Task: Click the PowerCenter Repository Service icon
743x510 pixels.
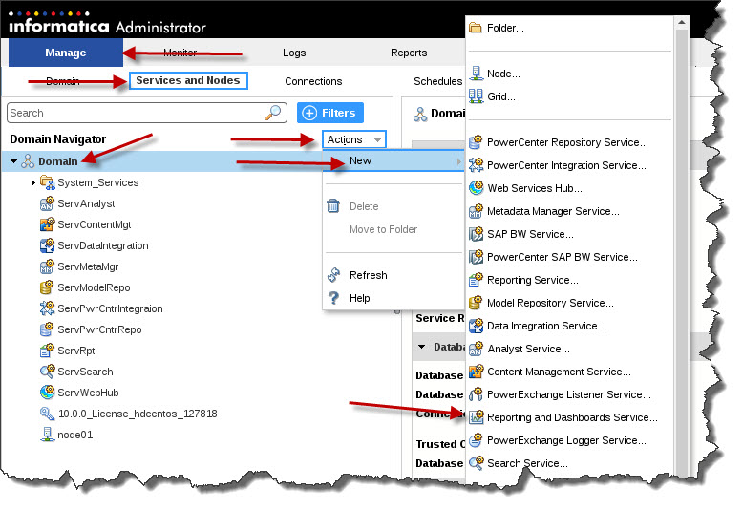Action: click(x=476, y=142)
